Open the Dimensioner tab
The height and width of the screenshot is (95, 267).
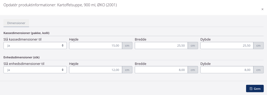pos(16,23)
